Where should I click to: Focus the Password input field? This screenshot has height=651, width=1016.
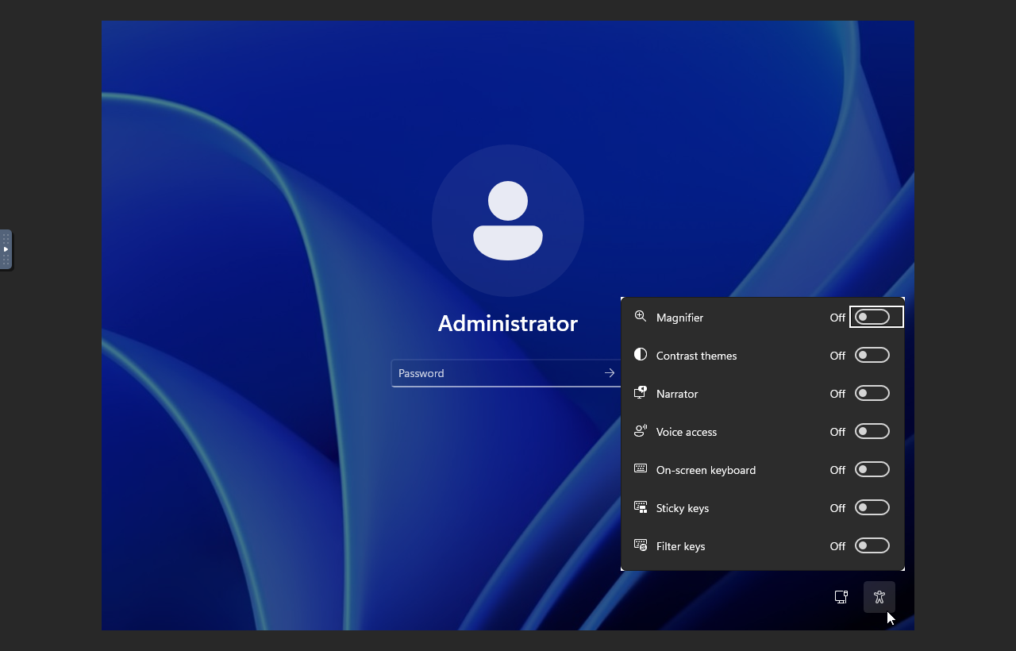click(x=506, y=373)
